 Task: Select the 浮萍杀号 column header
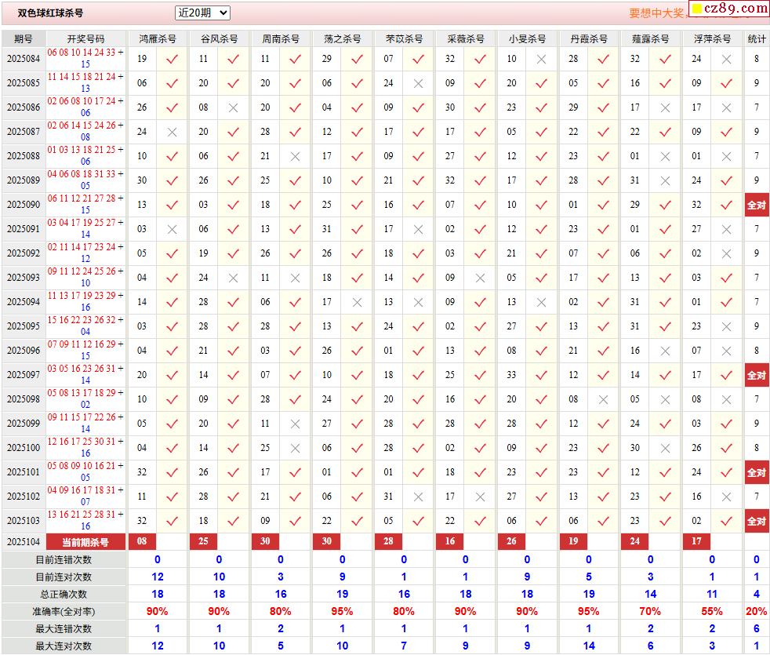[x=712, y=38]
